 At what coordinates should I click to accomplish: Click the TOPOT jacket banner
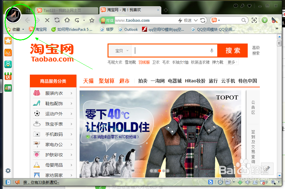coord(160,134)
